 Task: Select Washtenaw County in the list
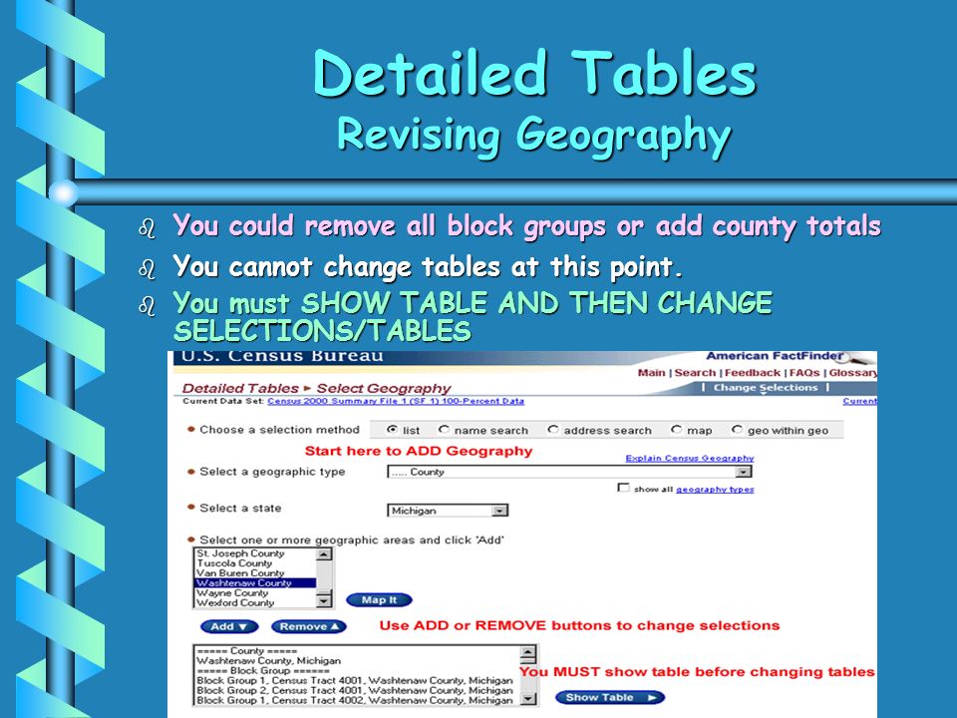coord(255,582)
